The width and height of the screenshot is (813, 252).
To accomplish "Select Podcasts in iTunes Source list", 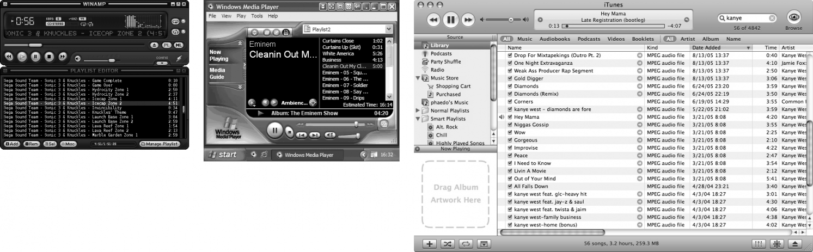I will [x=441, y=54].
